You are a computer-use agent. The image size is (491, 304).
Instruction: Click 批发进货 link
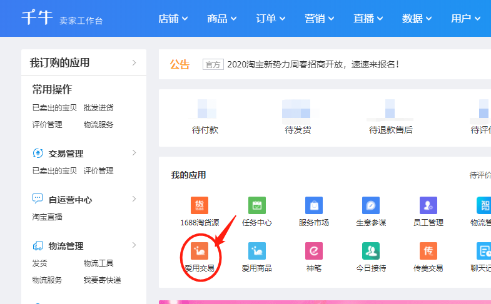[x=98, y=108]
